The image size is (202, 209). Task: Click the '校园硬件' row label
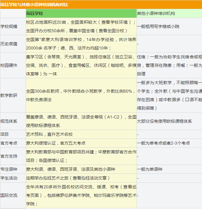coord(9,65)
